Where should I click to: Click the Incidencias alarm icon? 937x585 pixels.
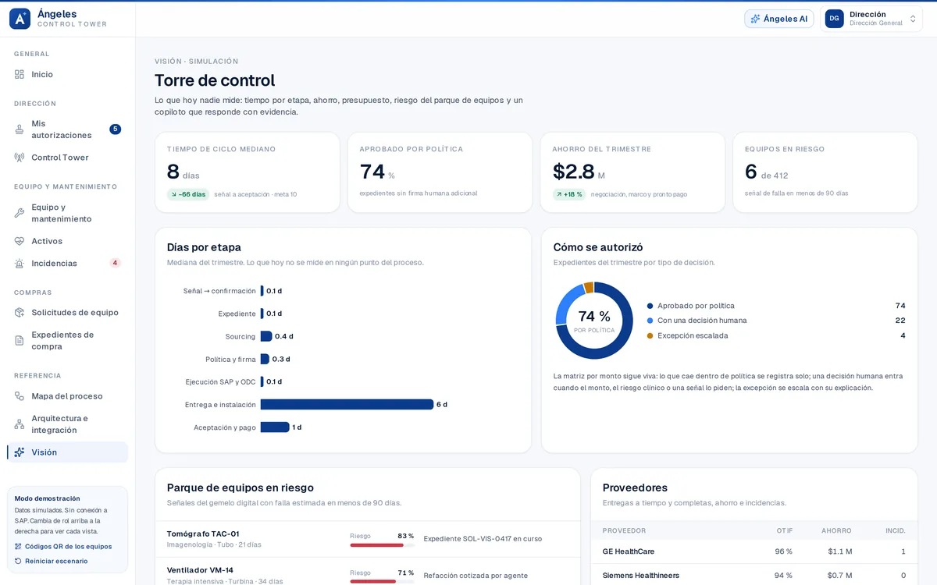[x=20, y=264]
